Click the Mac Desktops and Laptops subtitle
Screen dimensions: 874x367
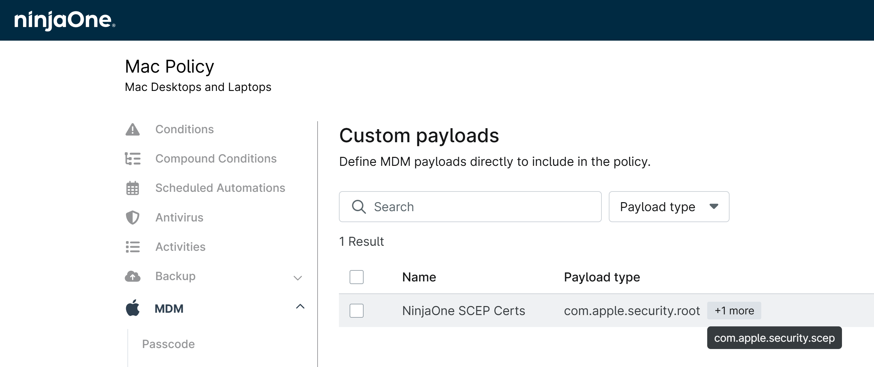(198, 87)
